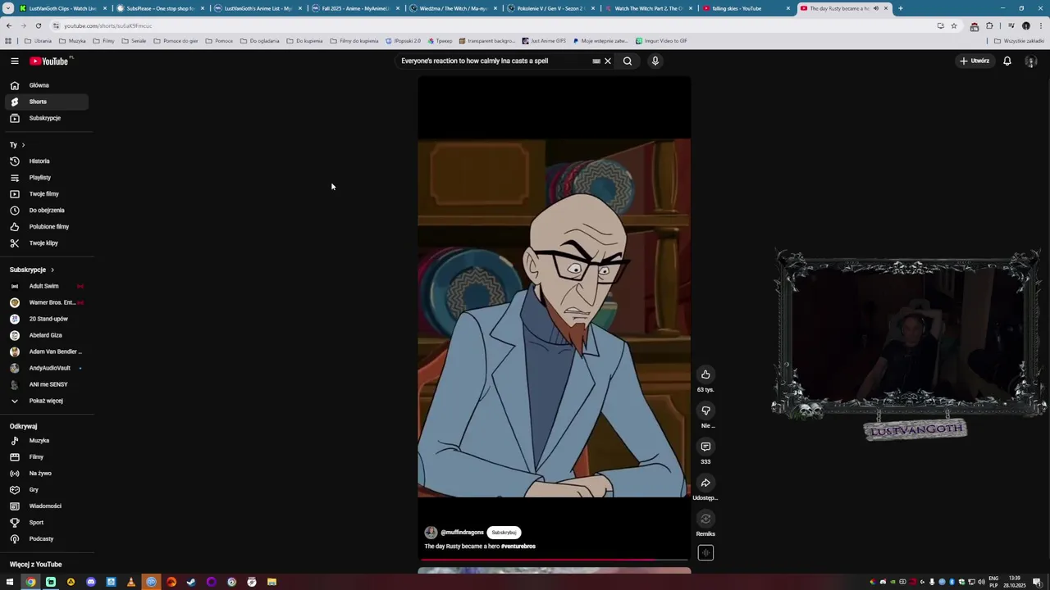
Task: Open the ANI me SENSYY channel
Action: pyautogui.click(x=46, y=384)
